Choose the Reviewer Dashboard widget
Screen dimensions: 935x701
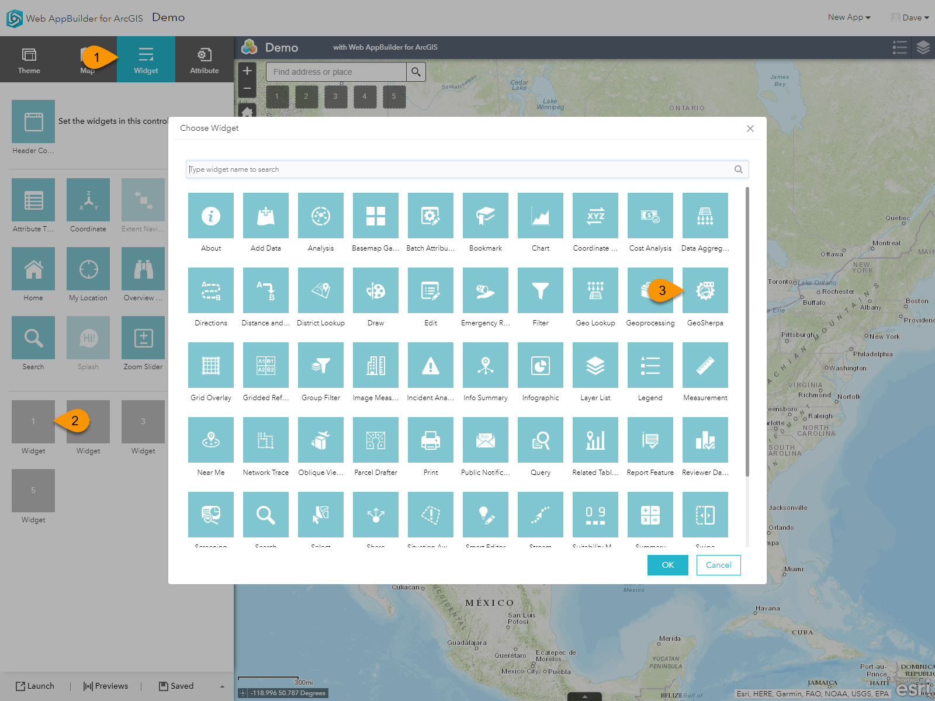tap(705, 440)
